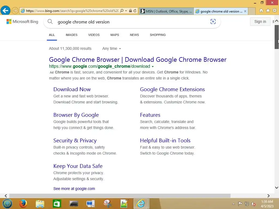Open Bing visual search camera icon
Image resolution: width=279 pixels, height=209 pixels.
[x=213, y=21]
